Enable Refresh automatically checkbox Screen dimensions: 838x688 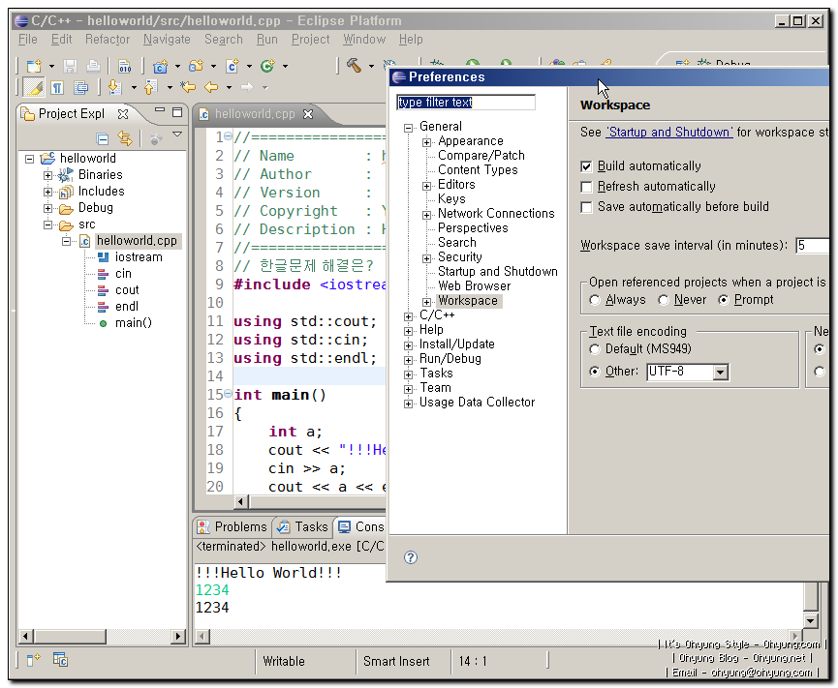pos(586,187)
